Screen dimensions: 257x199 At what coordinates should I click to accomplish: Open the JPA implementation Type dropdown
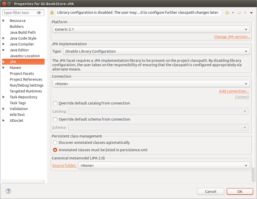click(156, 51)
